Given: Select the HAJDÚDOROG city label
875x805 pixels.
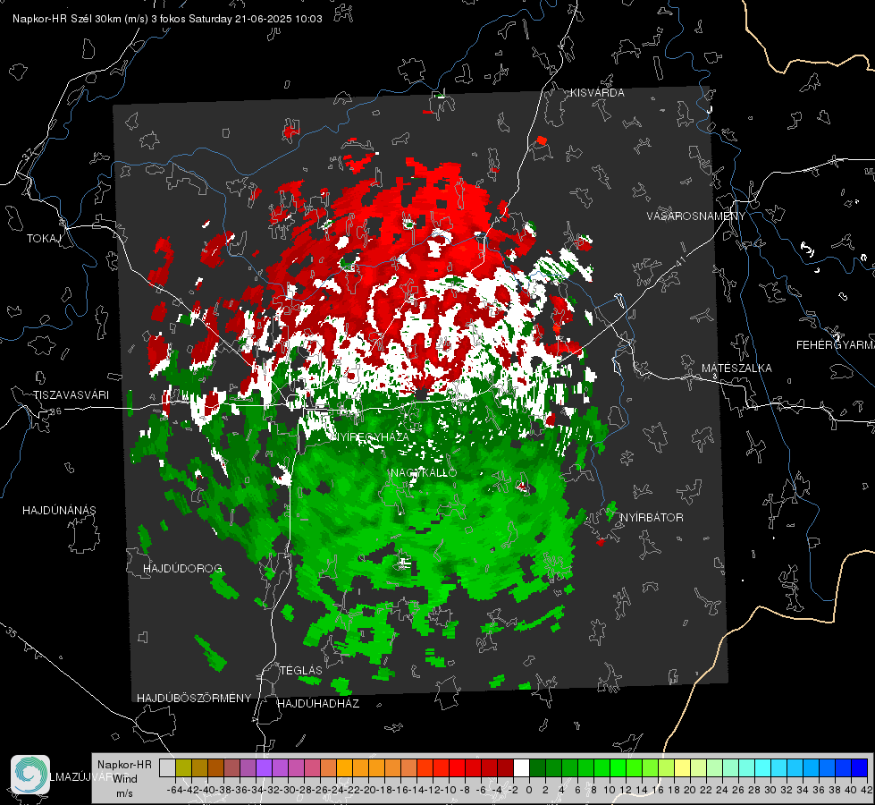Looking at the screenshot, I should (182, 568).
